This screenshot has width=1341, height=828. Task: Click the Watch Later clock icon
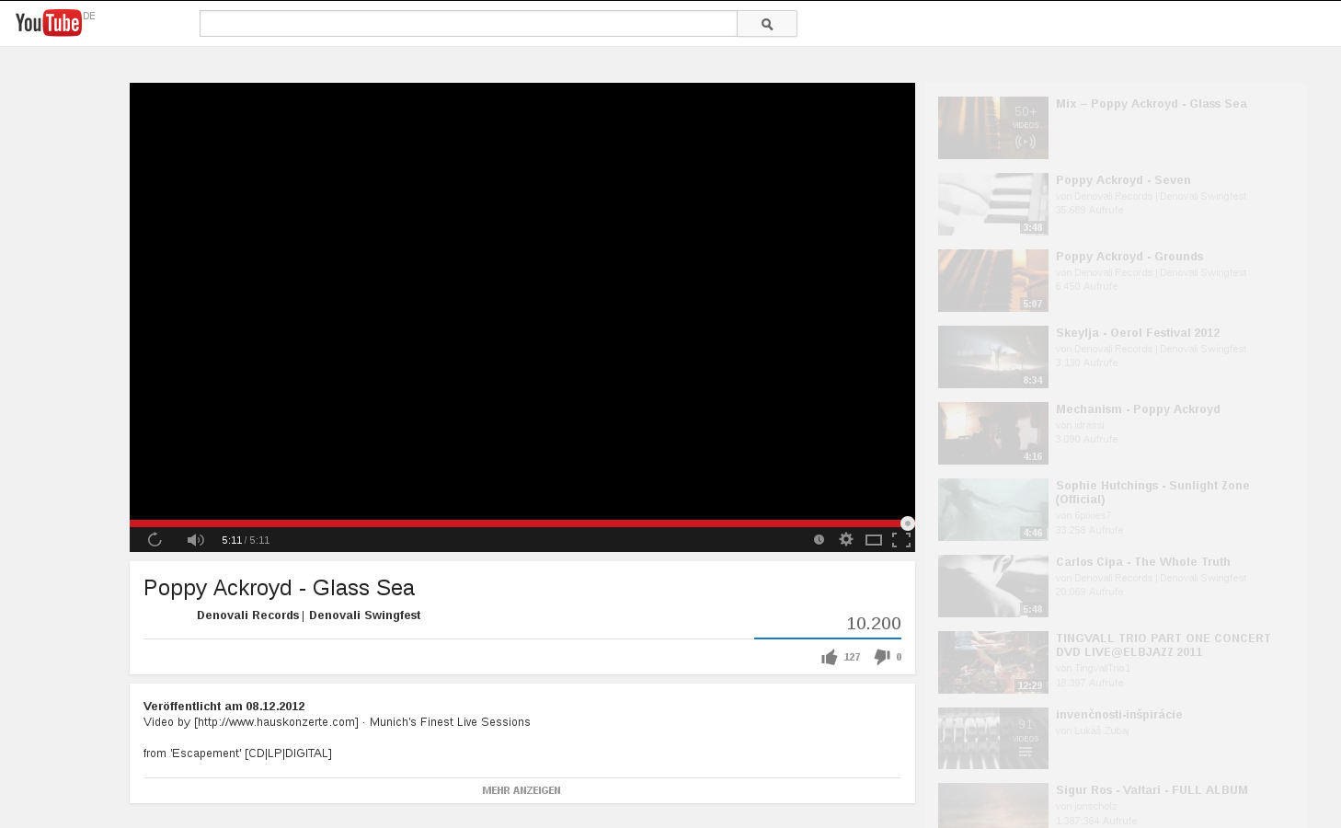pyautogui.click(x=819, y=540)
